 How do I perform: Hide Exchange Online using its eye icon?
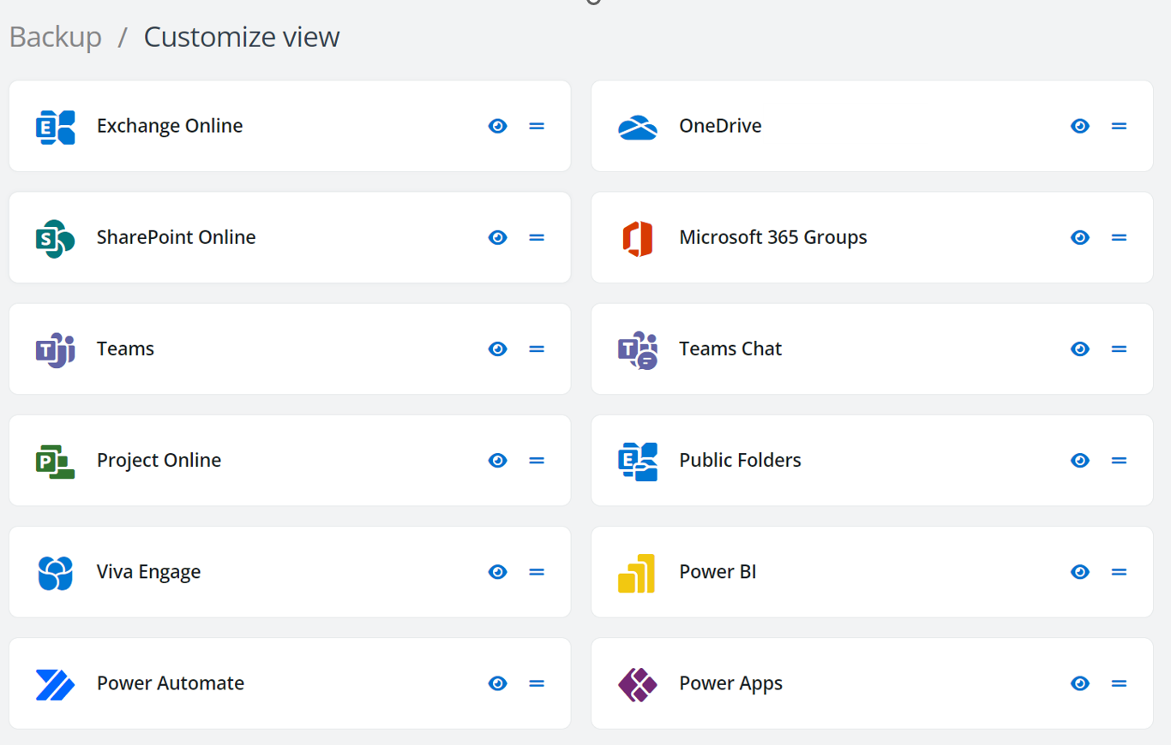coord(497,126)
